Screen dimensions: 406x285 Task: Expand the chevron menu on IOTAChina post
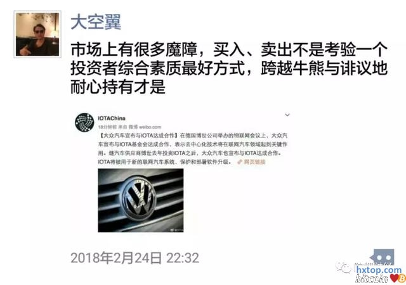point(287,115)
